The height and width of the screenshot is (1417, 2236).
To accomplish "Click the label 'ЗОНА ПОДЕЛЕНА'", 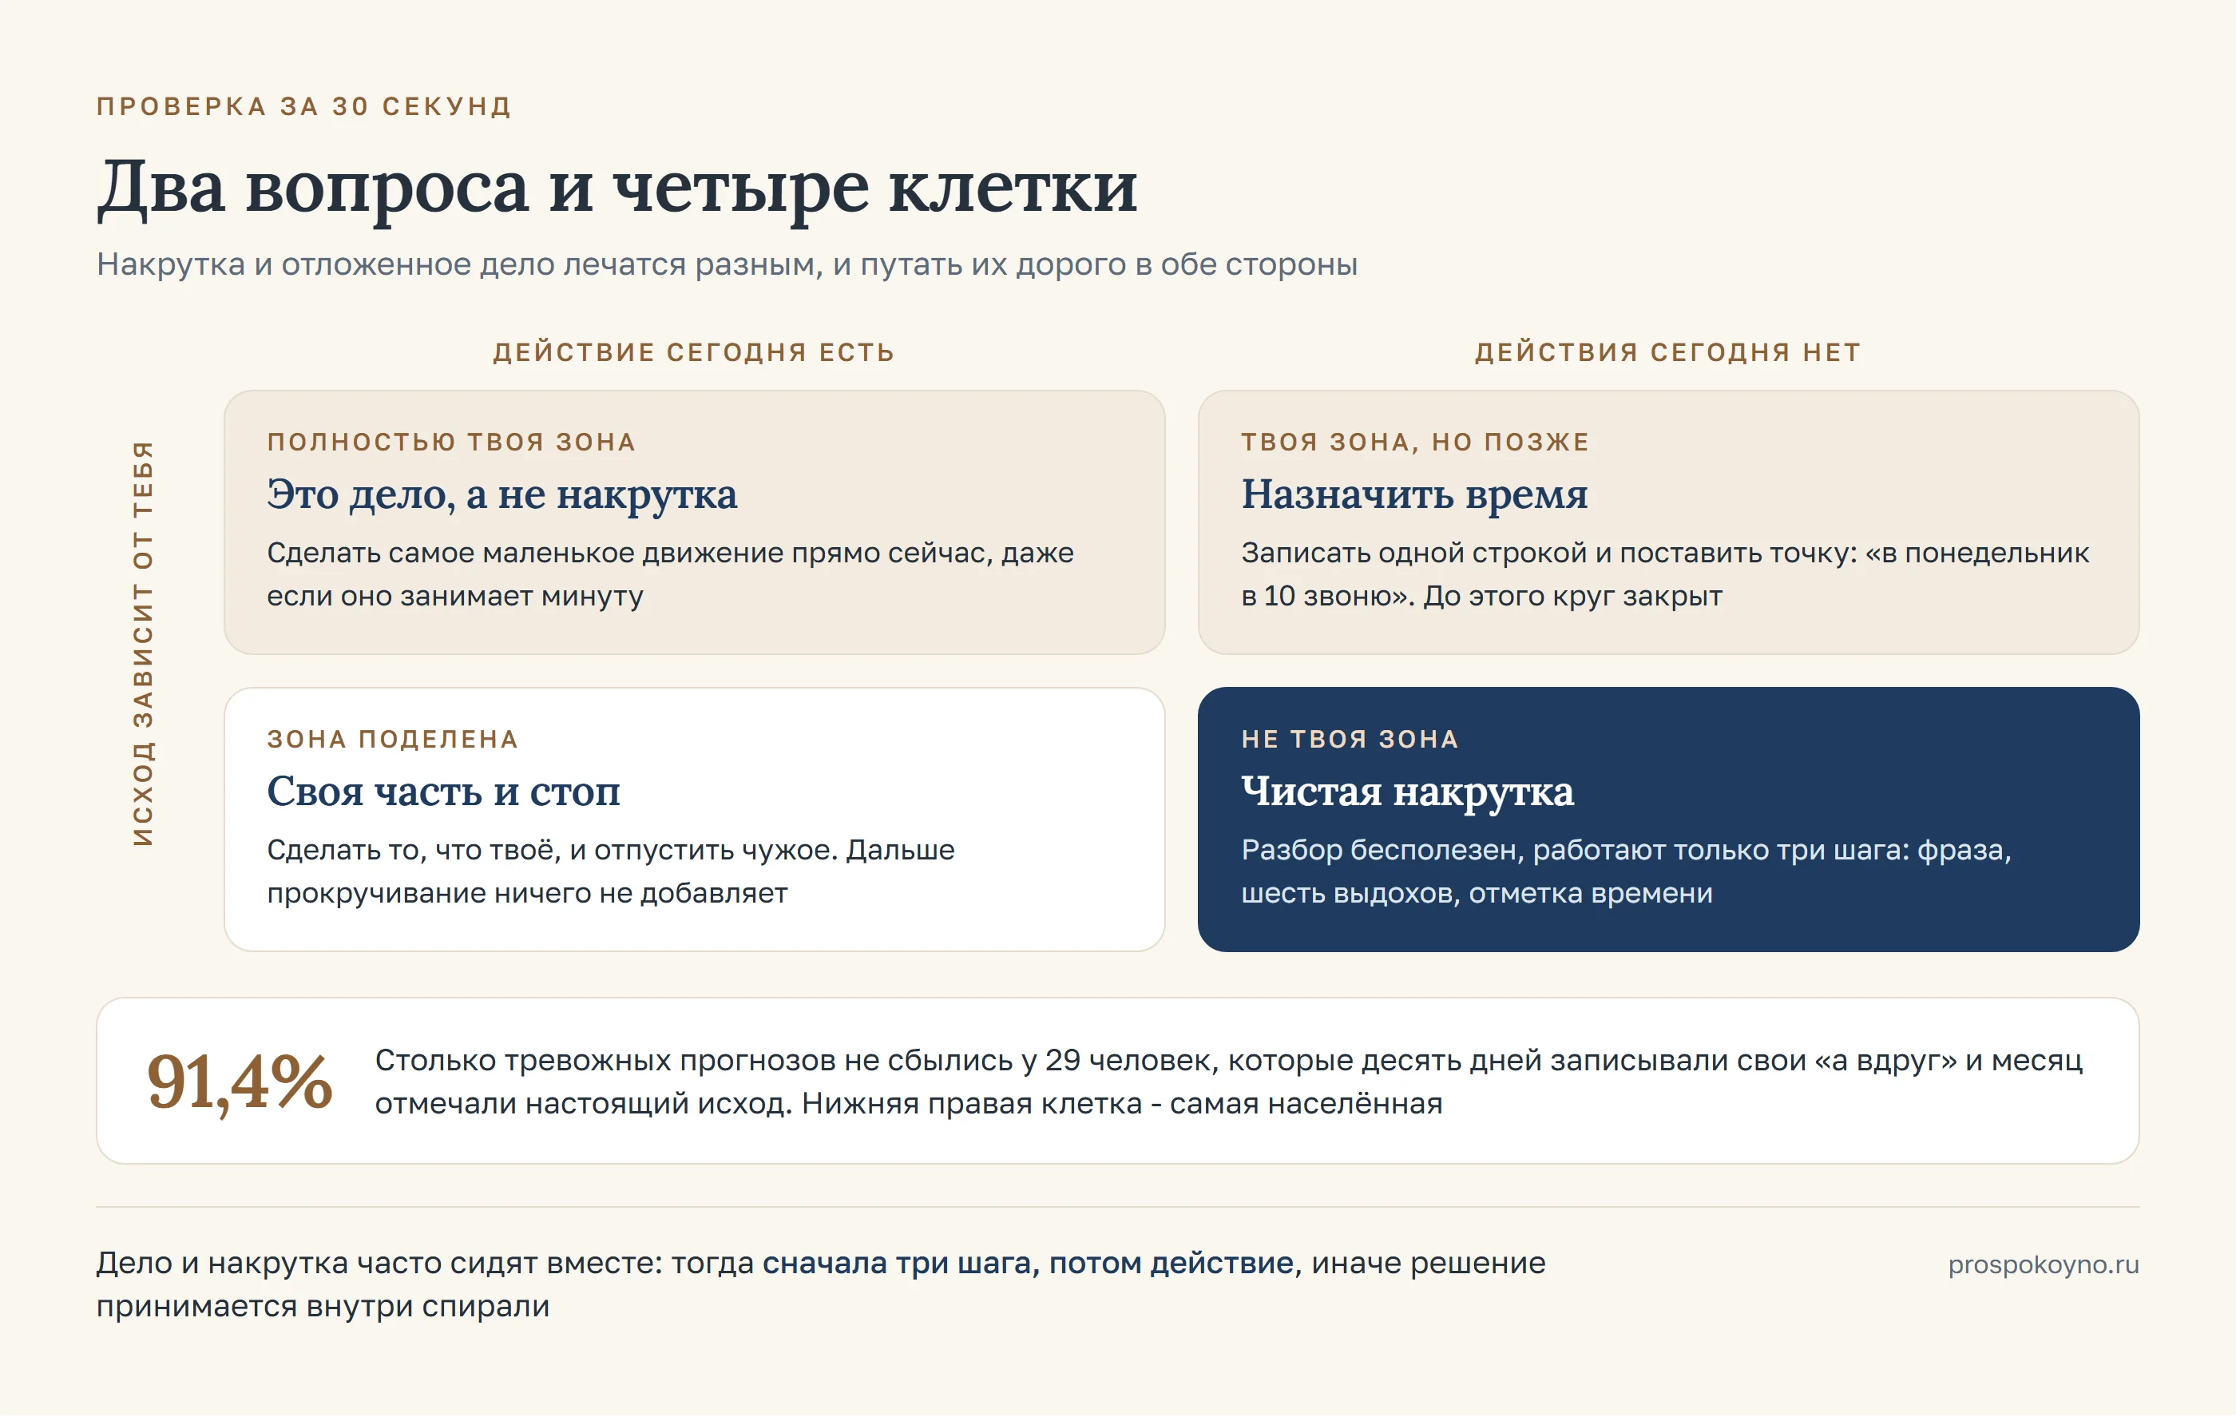I will [x=393, y=739].
